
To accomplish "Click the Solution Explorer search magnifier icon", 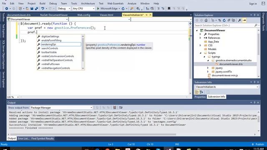I will coord(256,25).
